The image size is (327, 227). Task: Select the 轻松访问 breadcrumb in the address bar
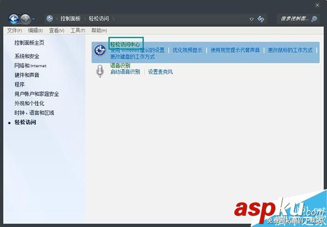(99, 18)
